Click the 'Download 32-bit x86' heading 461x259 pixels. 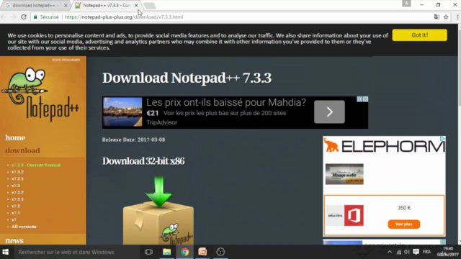click(143, 161)
